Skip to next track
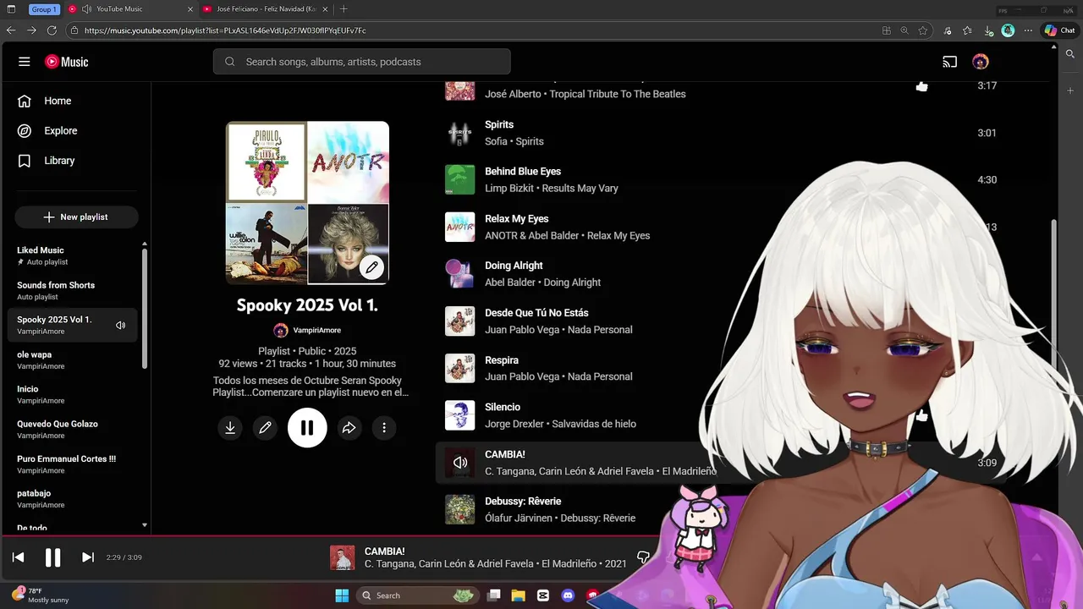Viewport: 1083px width, 609px height. click(x=87, y=557)
